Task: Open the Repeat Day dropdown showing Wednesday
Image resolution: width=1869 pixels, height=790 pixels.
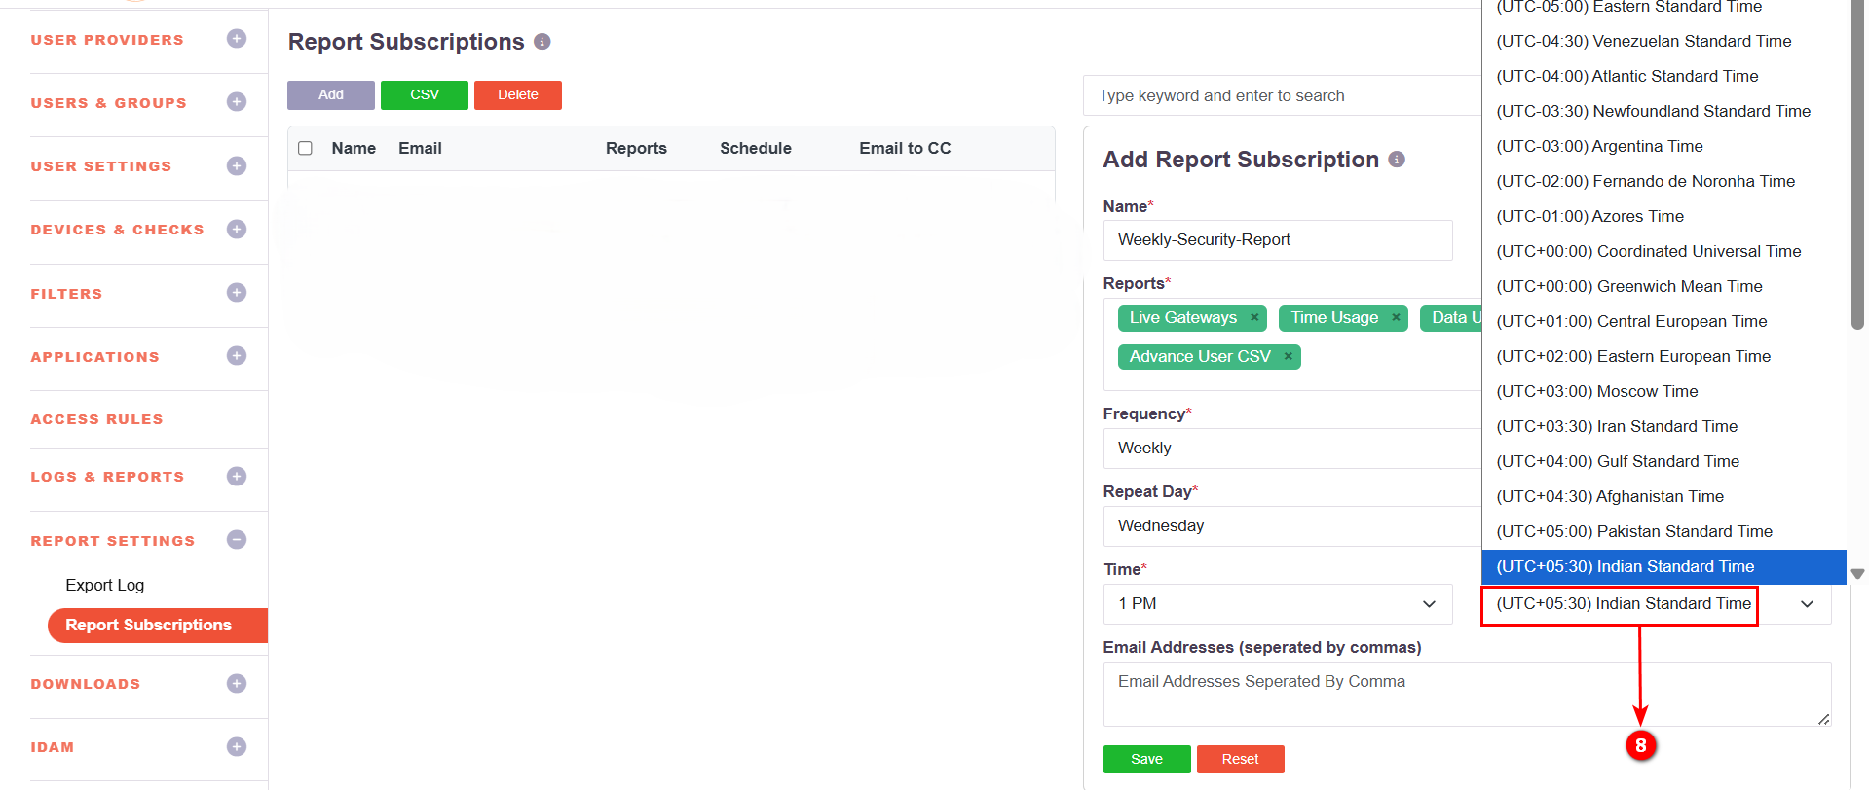Action: [1291, 526]
